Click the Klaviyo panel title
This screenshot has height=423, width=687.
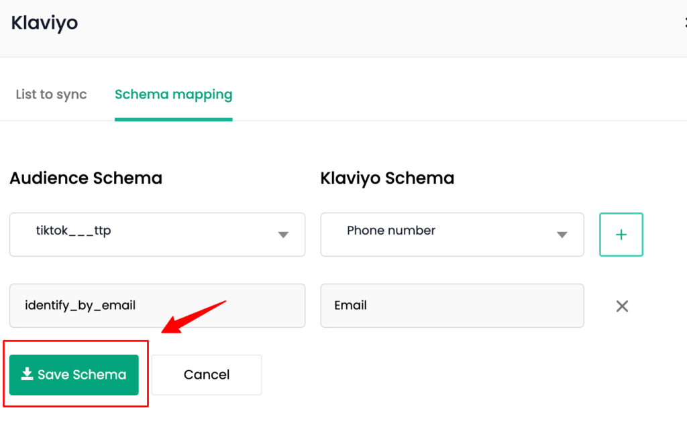44,23
